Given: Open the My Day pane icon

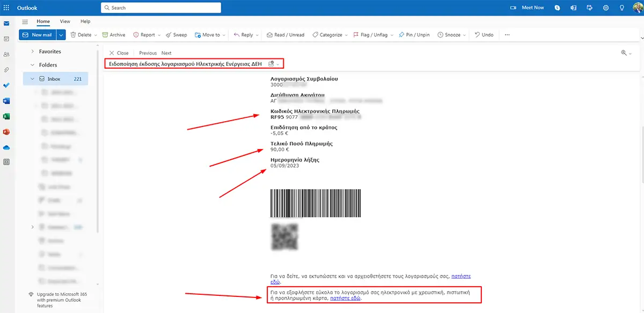Looking at the screenshot, I should (x=590, y=8).
